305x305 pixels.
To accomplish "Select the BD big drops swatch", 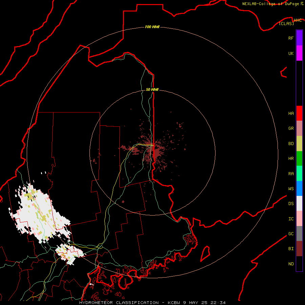I will tap(299, 143).
